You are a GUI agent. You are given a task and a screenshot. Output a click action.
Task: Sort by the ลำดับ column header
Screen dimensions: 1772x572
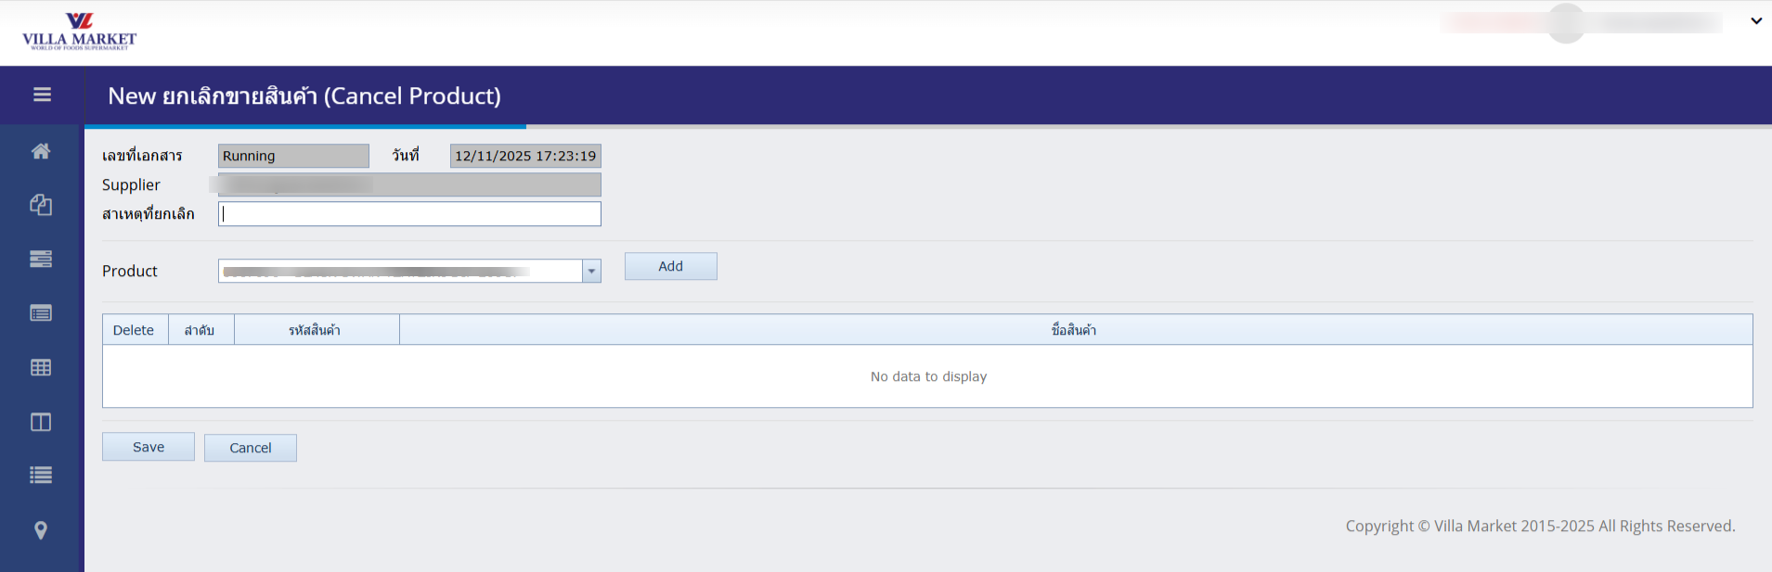click(x=201, y=330)
